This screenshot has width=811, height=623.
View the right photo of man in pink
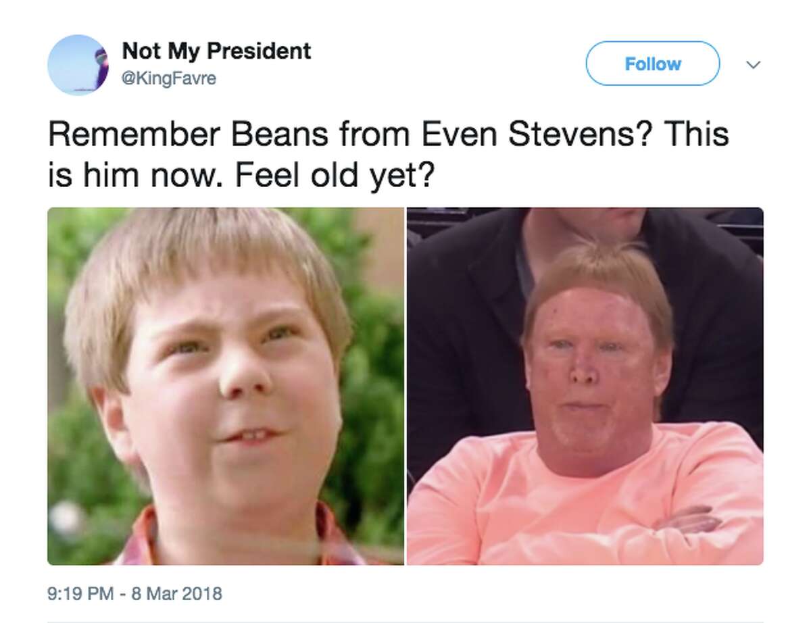tap(585, 386)
